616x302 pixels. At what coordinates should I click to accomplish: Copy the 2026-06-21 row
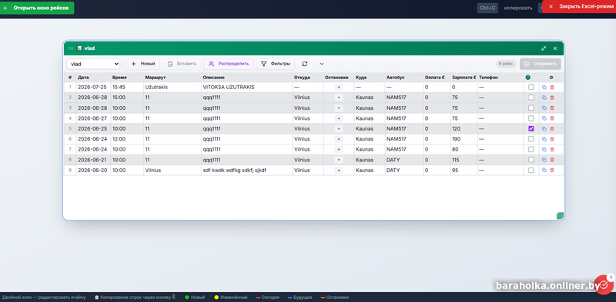click(x=544, y=160)
